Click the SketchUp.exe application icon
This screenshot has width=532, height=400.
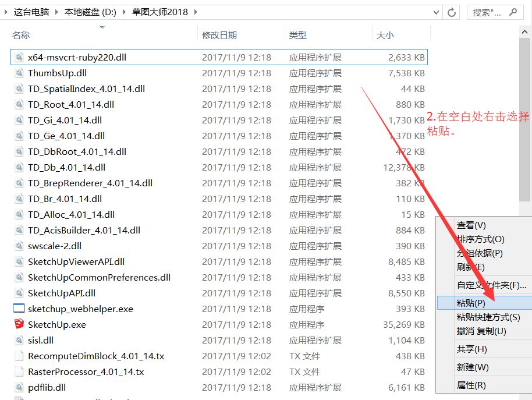coord(19,324)
